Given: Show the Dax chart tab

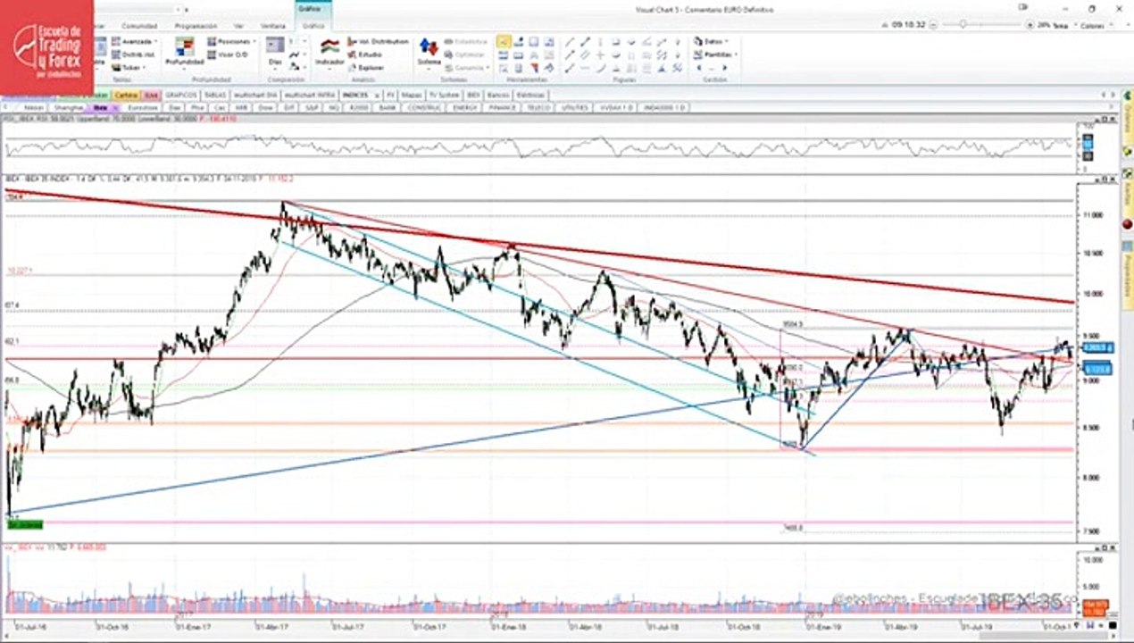Looking at the screenshot, I should (x=175, y=107).
